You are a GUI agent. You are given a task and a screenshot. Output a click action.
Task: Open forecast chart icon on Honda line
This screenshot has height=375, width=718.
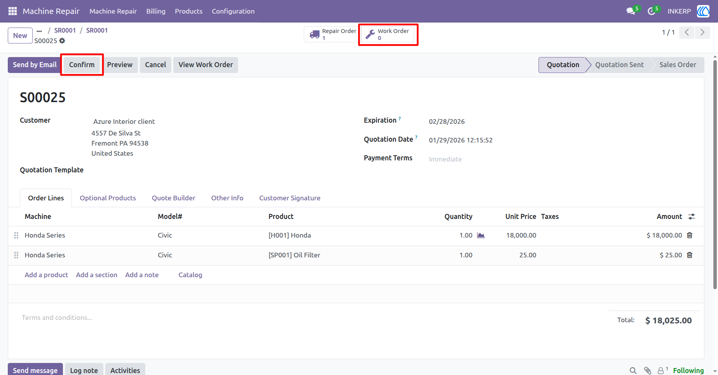pos(481,235)
